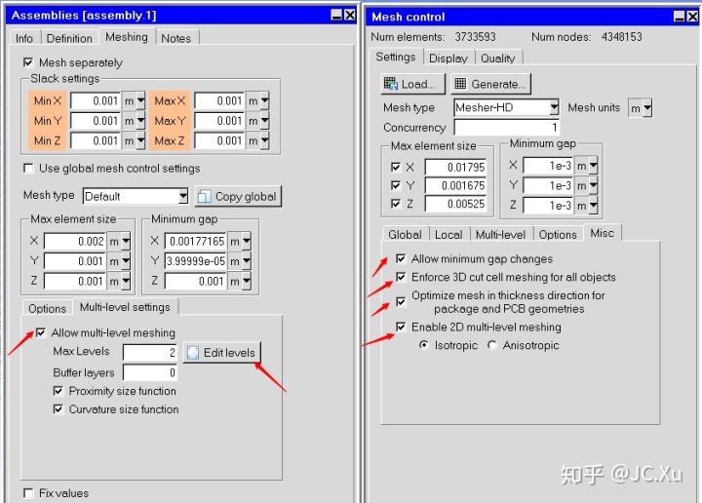Toggle Max element size Y checkbox in Mesh control

pos(396,185)
